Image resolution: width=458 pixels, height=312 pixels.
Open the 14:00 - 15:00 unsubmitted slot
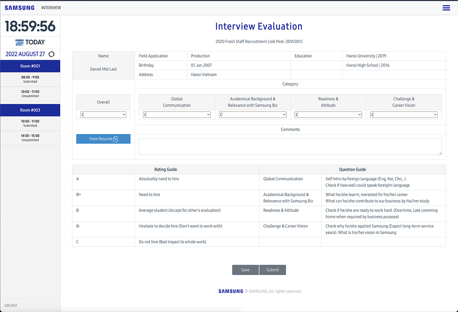click(x=30, y=138)
